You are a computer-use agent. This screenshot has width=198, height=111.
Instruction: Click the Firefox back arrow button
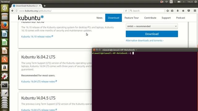pyautogui.click(x=12, y=11)
